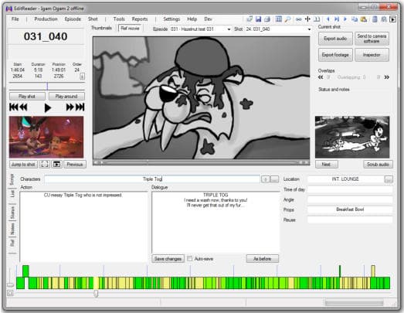404x313 pixels.
Task: Select the Script vertical tab
Action: (x=12, y=180)
